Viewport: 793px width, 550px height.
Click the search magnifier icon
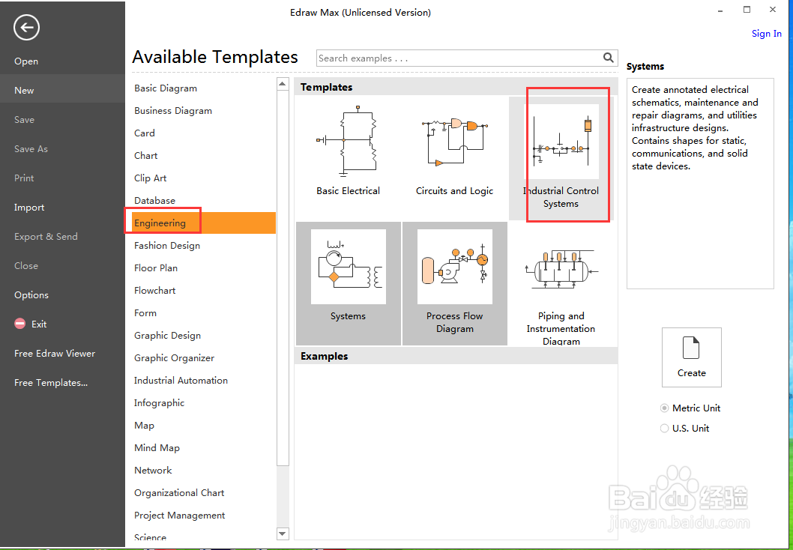pyautogui.click(x=609, y=58)
